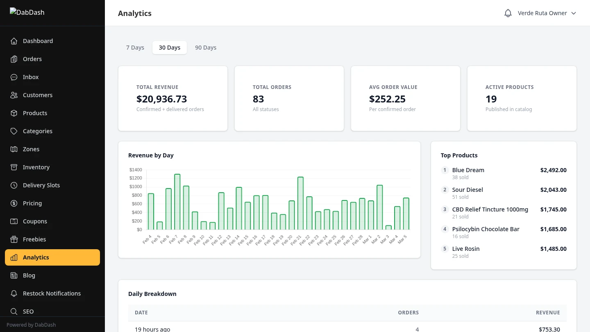
Task: Click the notification bell in the header
Action: click(508, 13)
